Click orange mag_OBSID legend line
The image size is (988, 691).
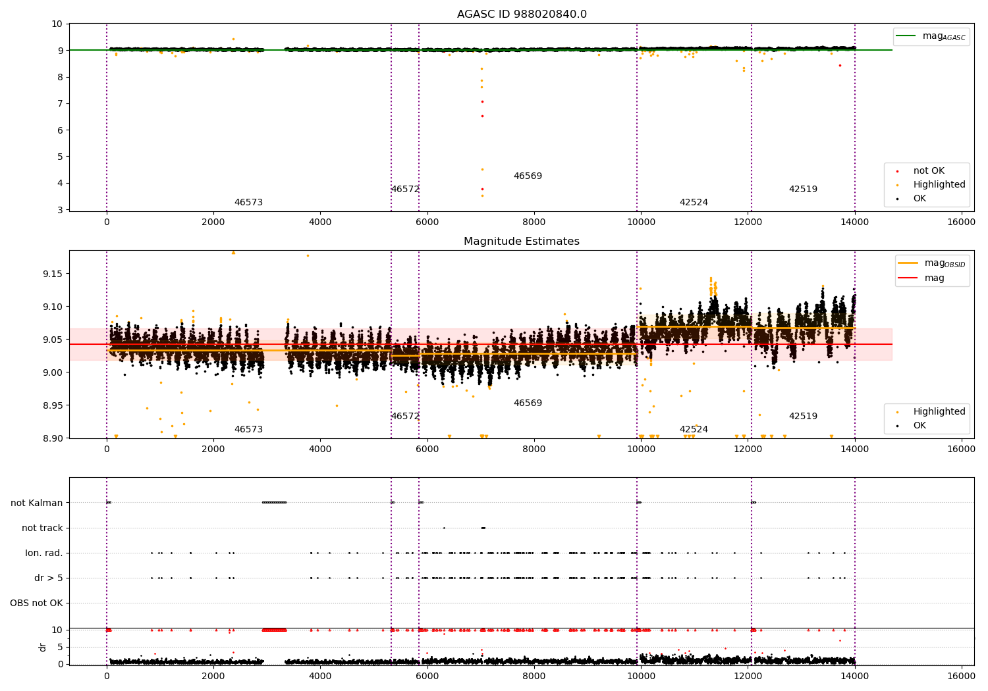coord(908,263)
